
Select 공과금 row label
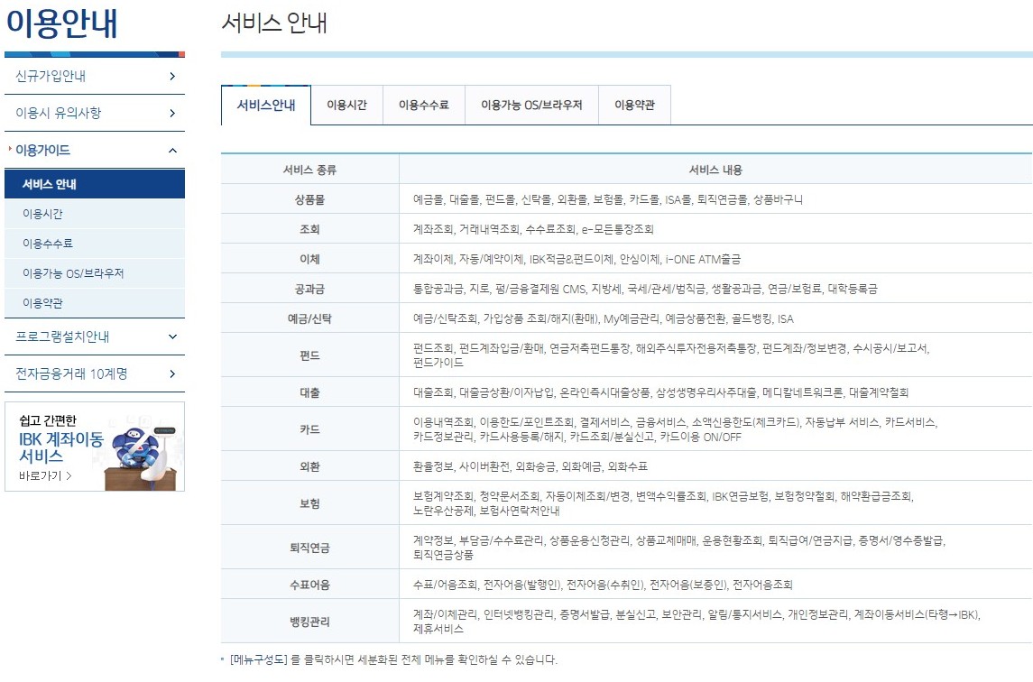click(x=309, y=289)
